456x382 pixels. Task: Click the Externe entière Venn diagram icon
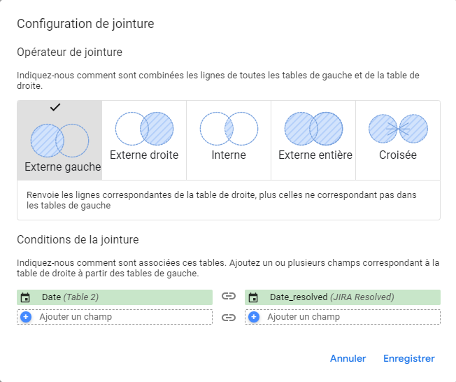coord(313,129)
